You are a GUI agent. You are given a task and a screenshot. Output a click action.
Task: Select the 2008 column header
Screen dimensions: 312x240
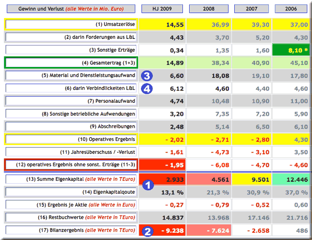pos(208,9)
